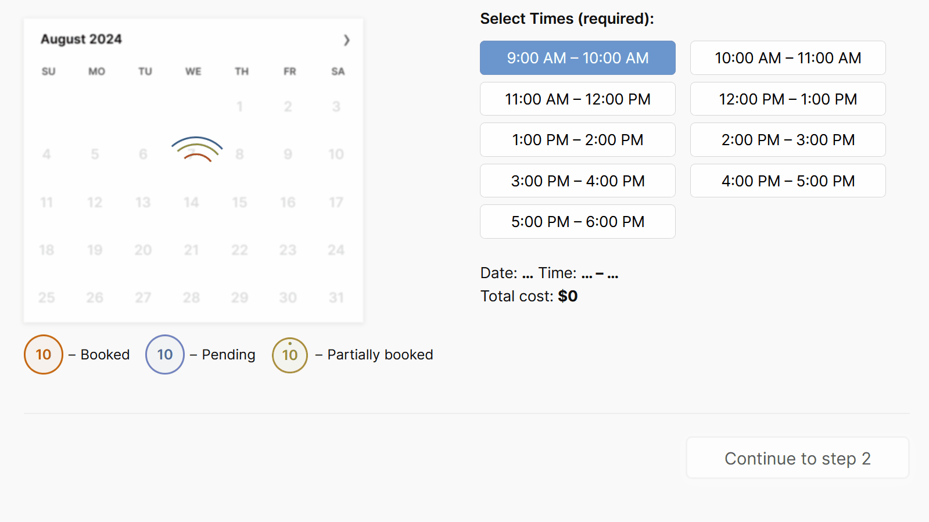Deselect the 9:00 AM – 10:00 AM slot
The height and width of the screenshot is (522, 929).
[x=578, y=58]
